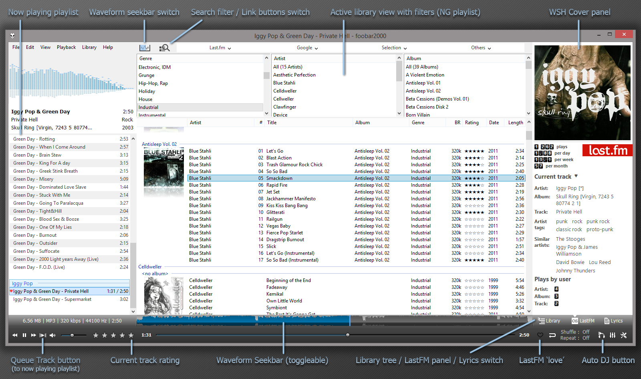Screen dimensions: 641x379
Task: Open The Stooges similar artist link
Action: 570,239
